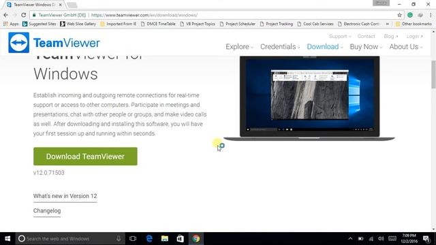This screenshot has height=245, width=436.
Task: Close the TeamViewer Windows tab
Action: tap(61, 5)
